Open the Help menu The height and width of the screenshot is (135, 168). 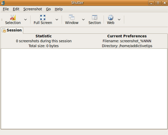tap(59, 9)
